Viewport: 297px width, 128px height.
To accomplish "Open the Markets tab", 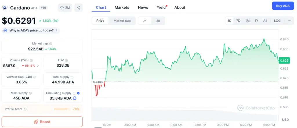I will [x=122, y=7].
